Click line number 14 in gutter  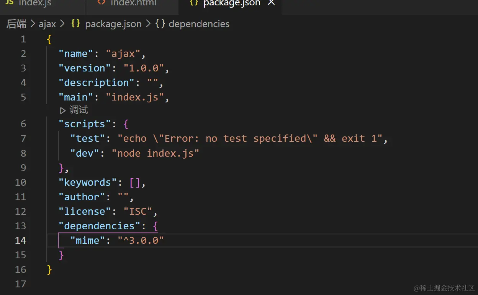(20, 240)
